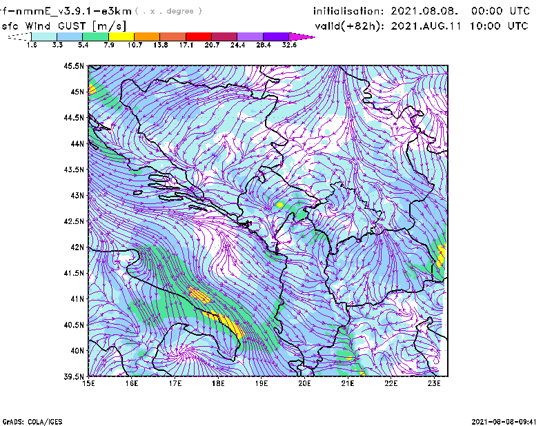Click the violet 28.4–32.6 legend swatch
Image resolution: width=552 pixels, height=426 pixels.
pos(276,37)
